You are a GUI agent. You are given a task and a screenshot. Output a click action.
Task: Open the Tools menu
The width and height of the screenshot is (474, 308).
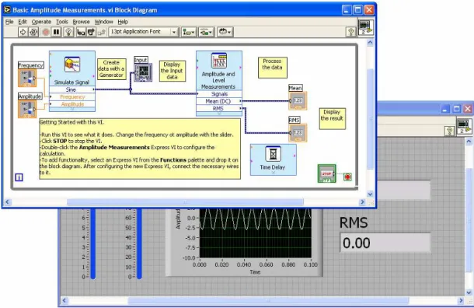[62, 22]
